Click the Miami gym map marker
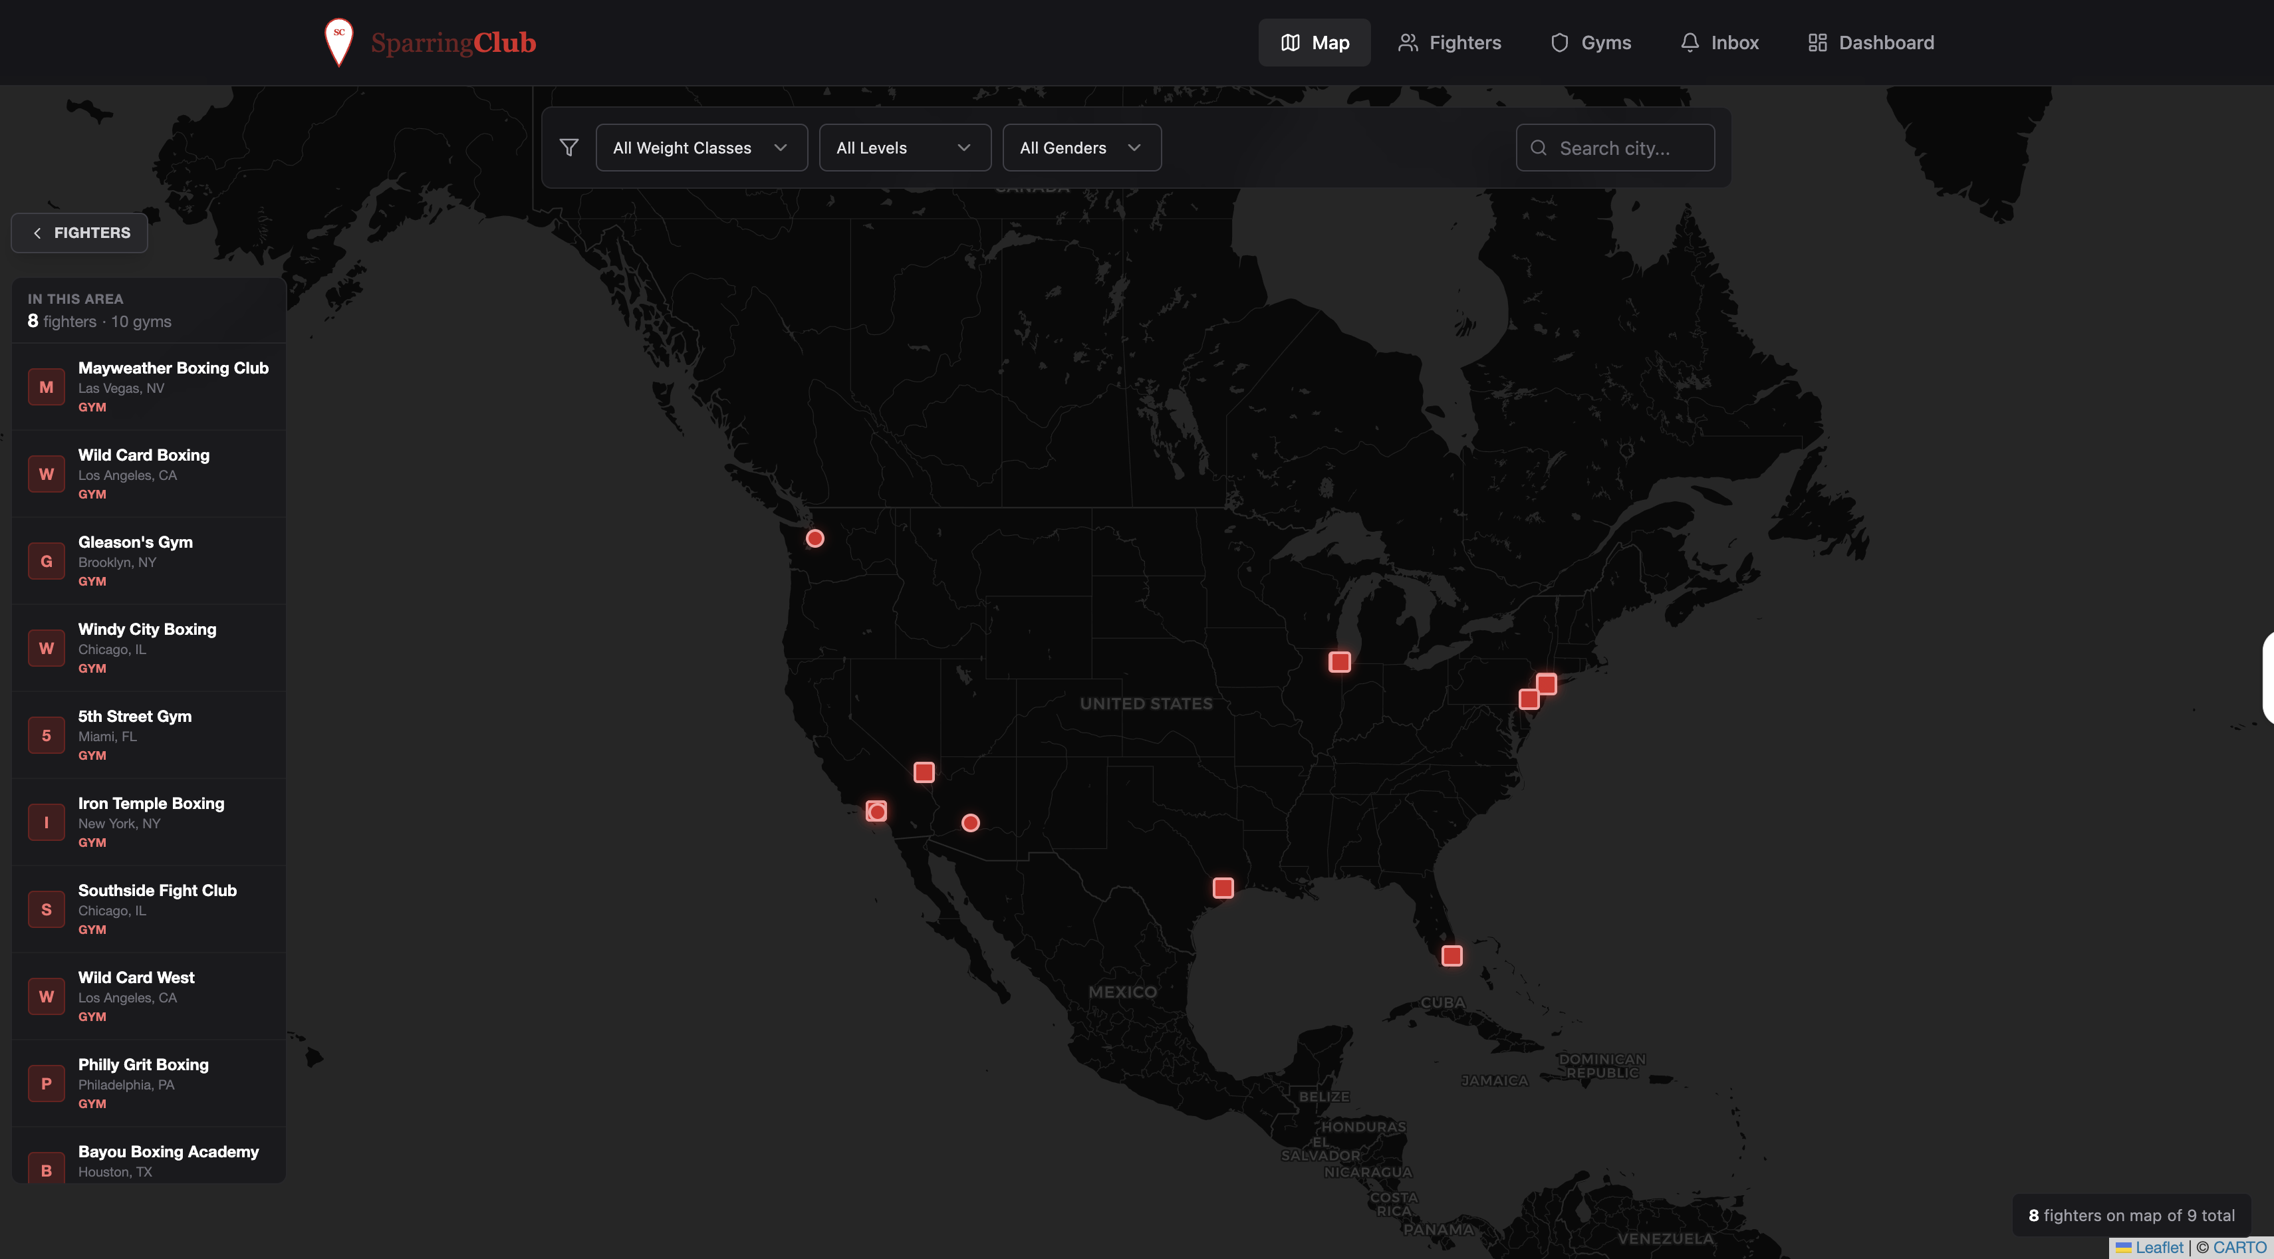The width and height of the screenshot is (2274, 1259). [x=1452, y=955]
